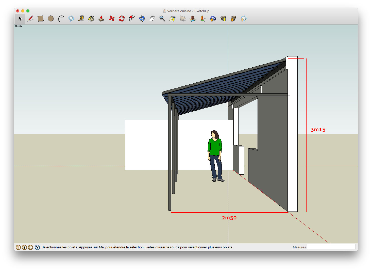Image resolution: width=372 pixels, height=271 pixels.
Task: Select the Move tool with red arrows
Action: pos(112,19)
